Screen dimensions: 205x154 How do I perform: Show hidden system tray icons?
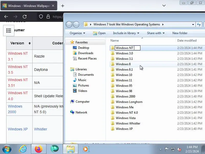pos(161,149)
